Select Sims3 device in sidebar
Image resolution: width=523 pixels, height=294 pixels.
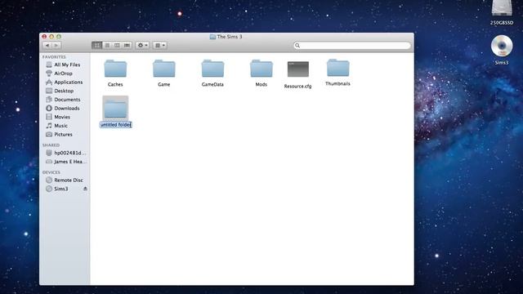(x=61, y=189)
